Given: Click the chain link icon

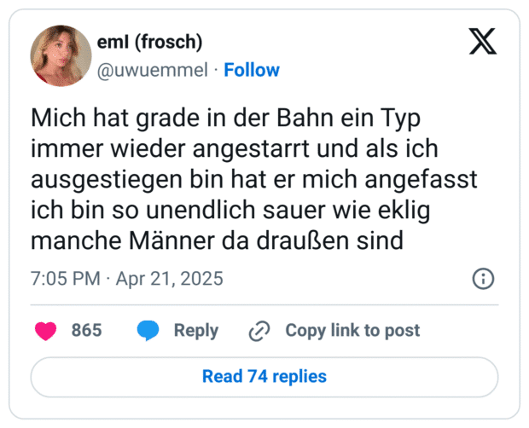Looking at the screenshot, I should 259,332.
